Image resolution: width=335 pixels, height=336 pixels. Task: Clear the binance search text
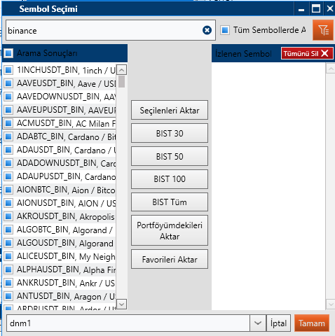[x=207, y=30]
